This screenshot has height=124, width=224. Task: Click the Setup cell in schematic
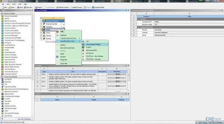[x=49, y=33]
